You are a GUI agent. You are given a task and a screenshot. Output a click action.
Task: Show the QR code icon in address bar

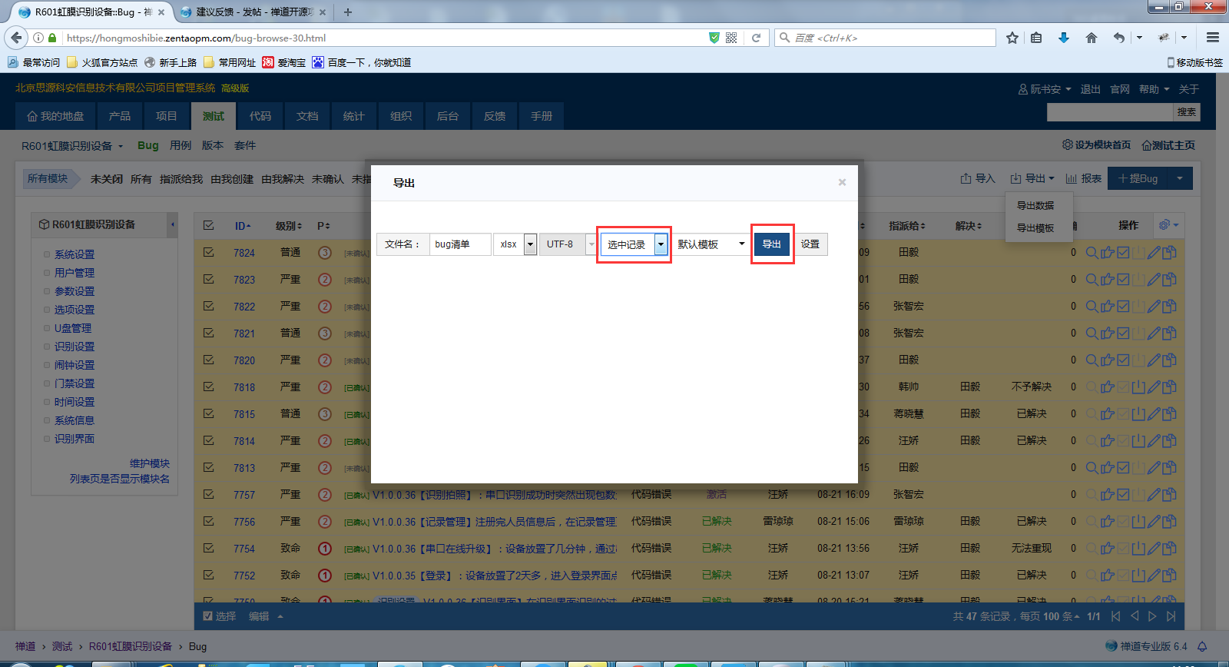click(731, 38)
